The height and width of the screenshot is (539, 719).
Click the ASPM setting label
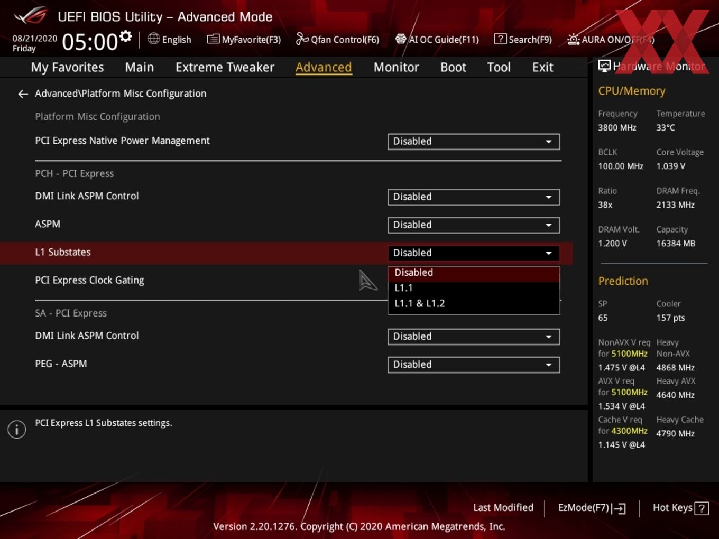[48, 224]
